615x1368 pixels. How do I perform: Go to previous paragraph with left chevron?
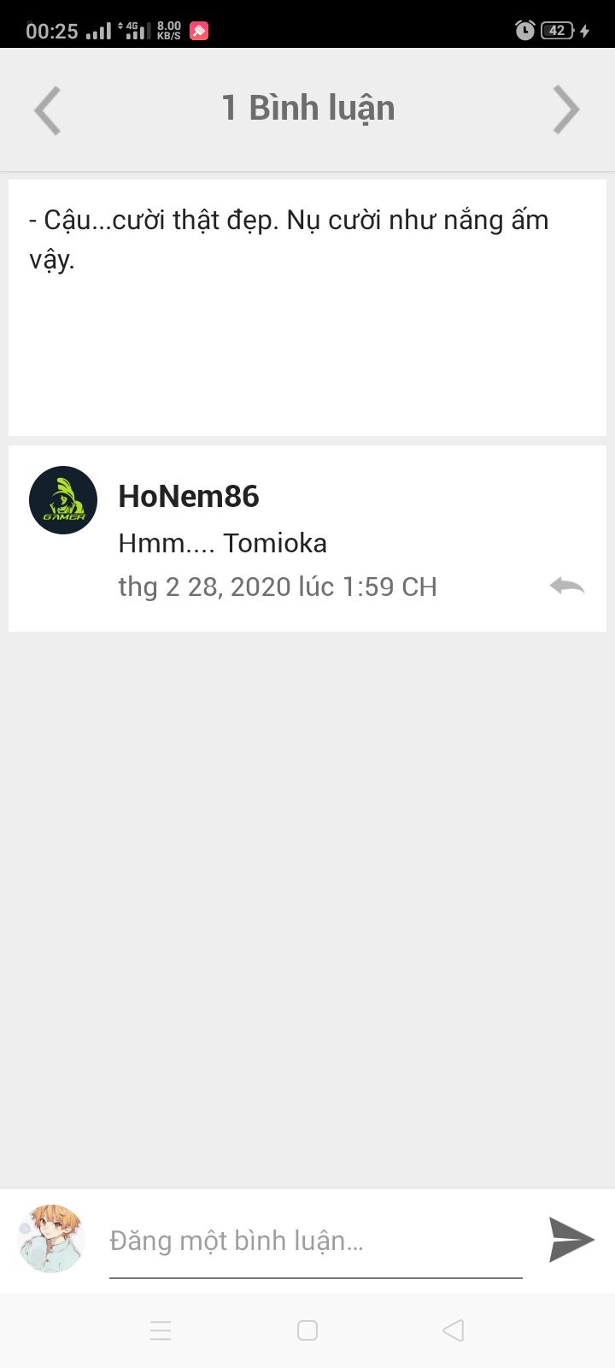tap(47, 109)
